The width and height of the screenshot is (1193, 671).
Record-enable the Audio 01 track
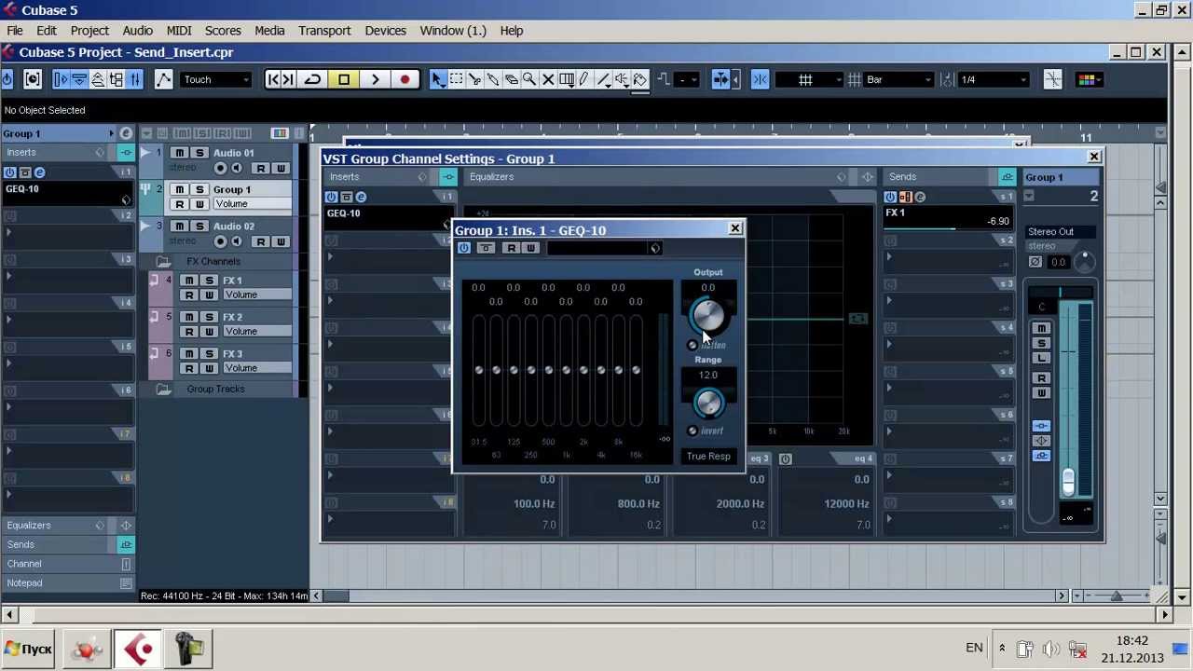[221, 169]
